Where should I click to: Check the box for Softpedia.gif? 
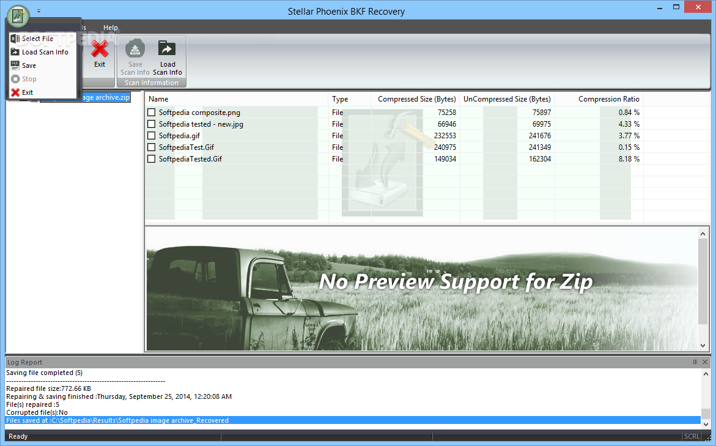click(x=152, y=136)
